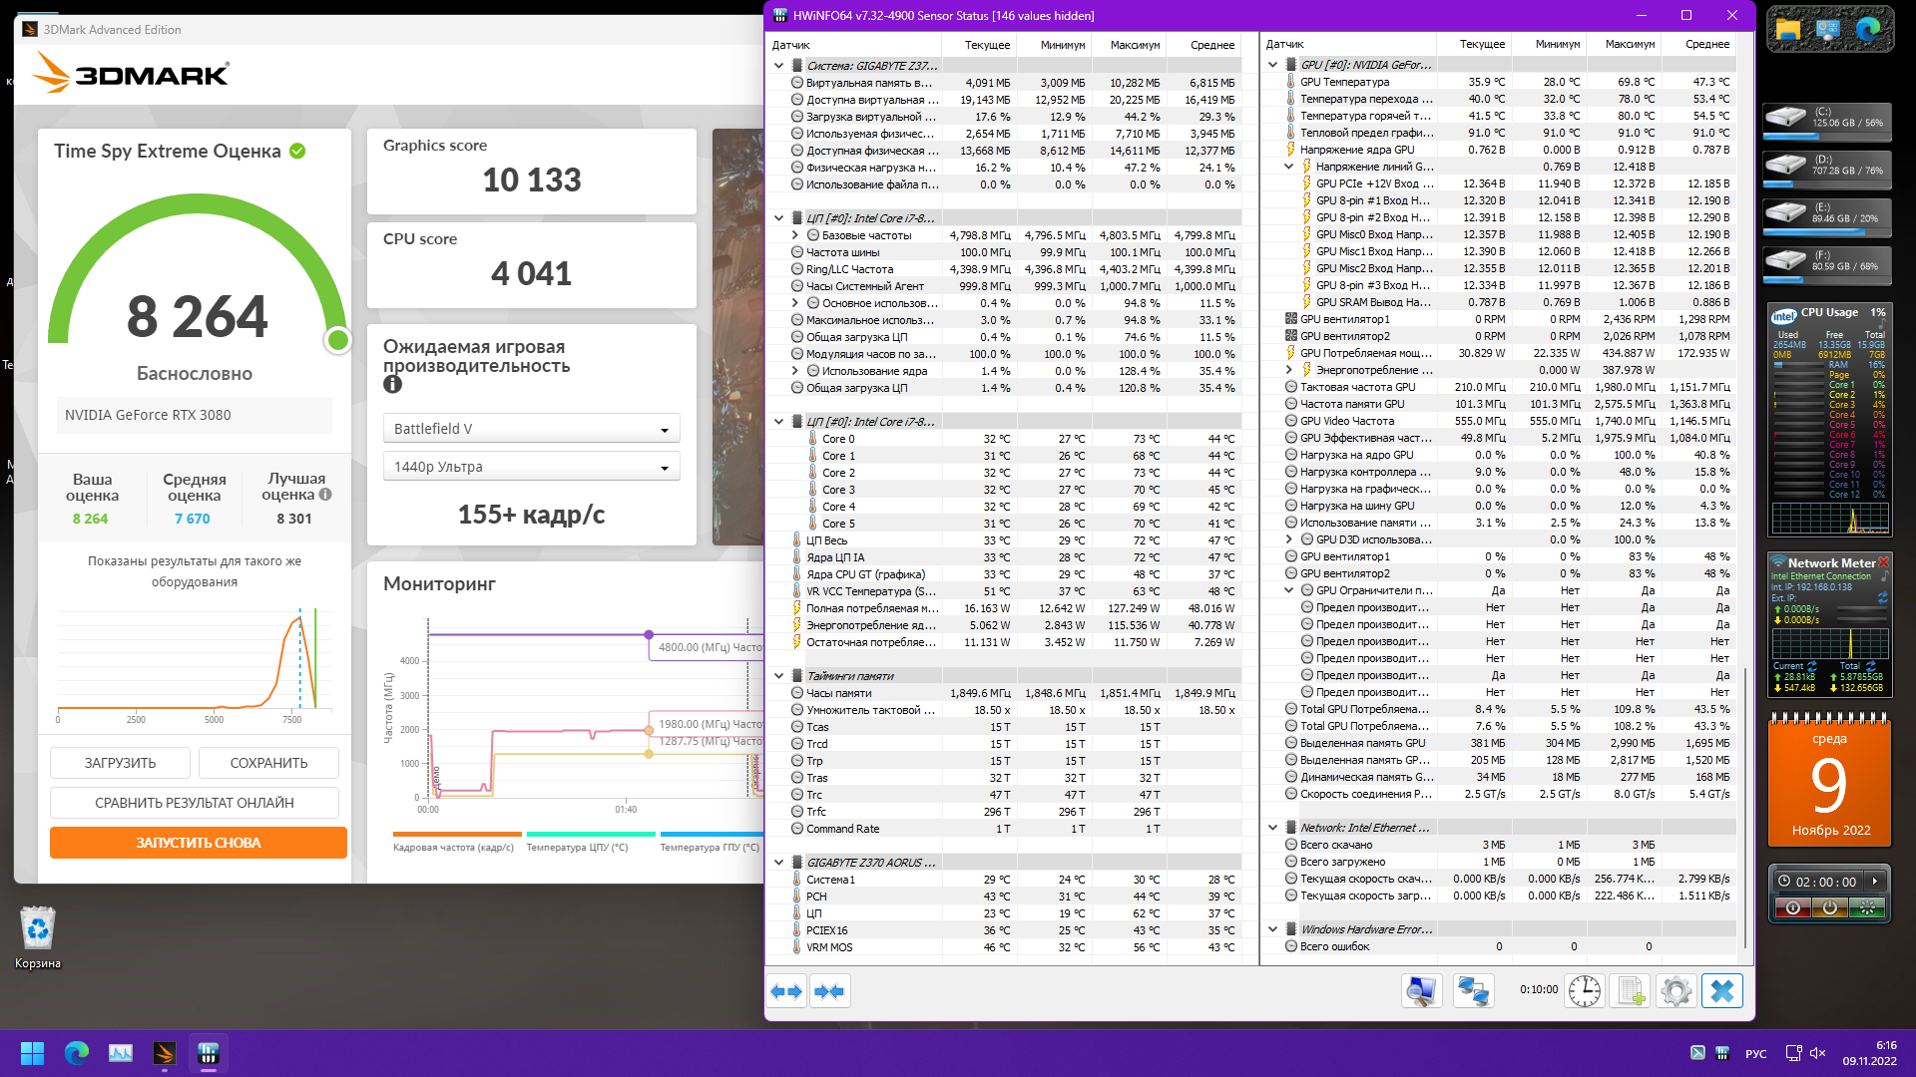This screenshot has height=1077, width=1916.
Task: Click the network monitors icon in HWiNFO toolbar
Action: [x=1472, y=991]
